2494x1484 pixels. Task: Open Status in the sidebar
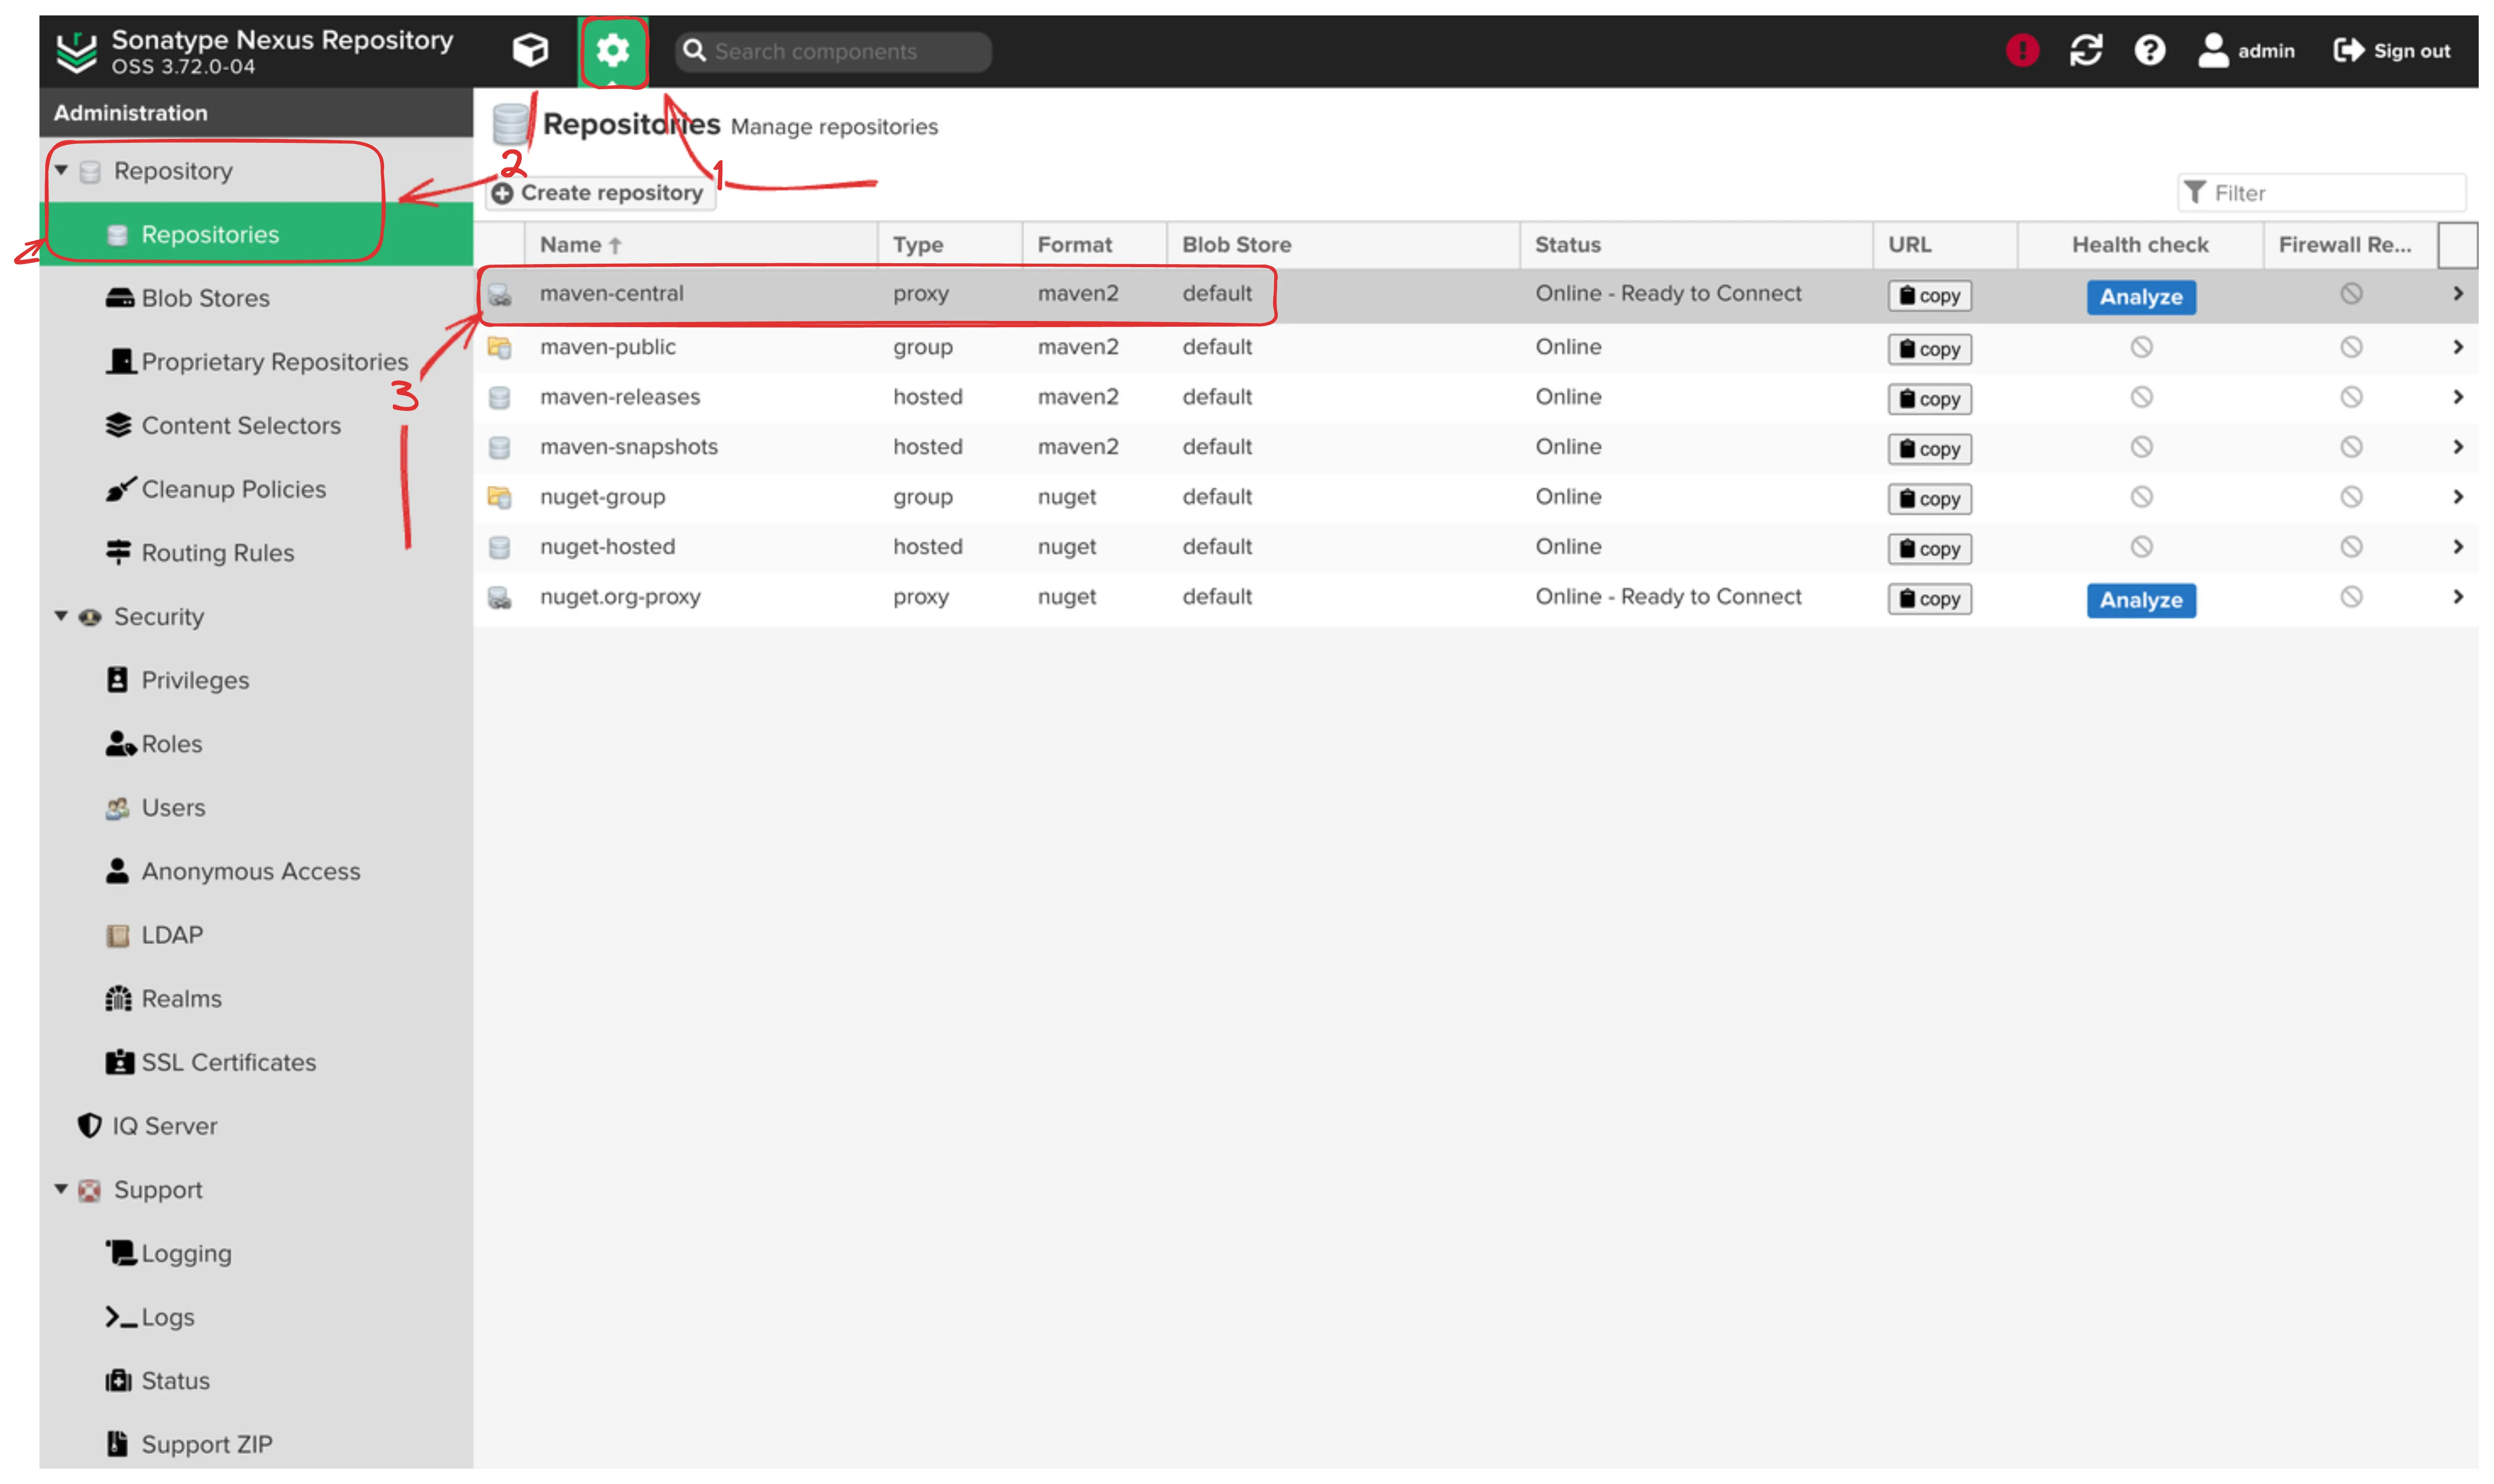click(x=256, y=1380)
